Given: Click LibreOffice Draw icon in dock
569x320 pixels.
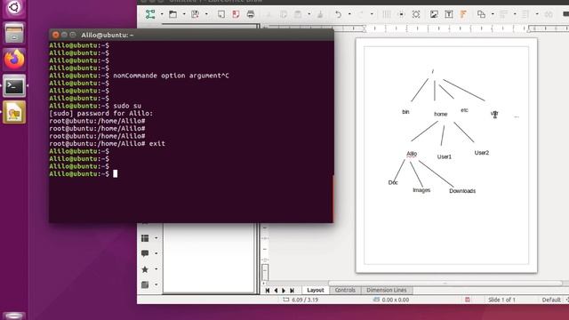Looking at the screenshot, I should tap(14, 113).
